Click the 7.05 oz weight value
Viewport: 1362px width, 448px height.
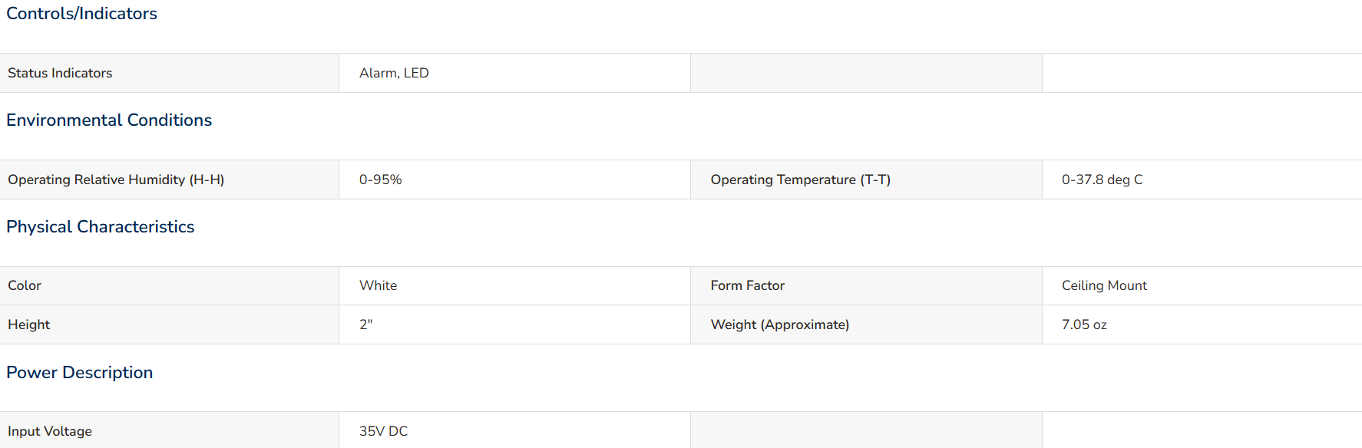(1084, 324)
